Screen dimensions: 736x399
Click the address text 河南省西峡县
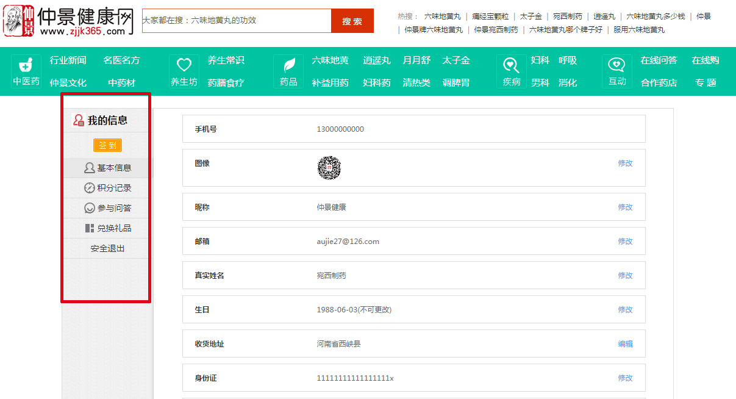(x=338, y=344)
